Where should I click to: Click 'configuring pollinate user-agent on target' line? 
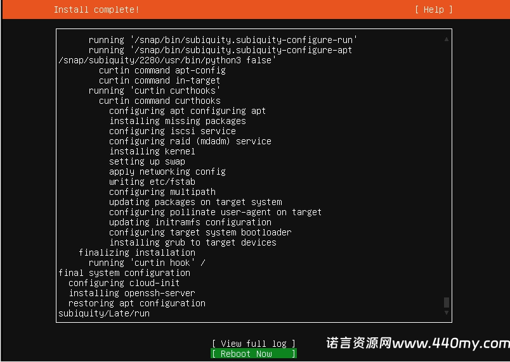(215, 212)
